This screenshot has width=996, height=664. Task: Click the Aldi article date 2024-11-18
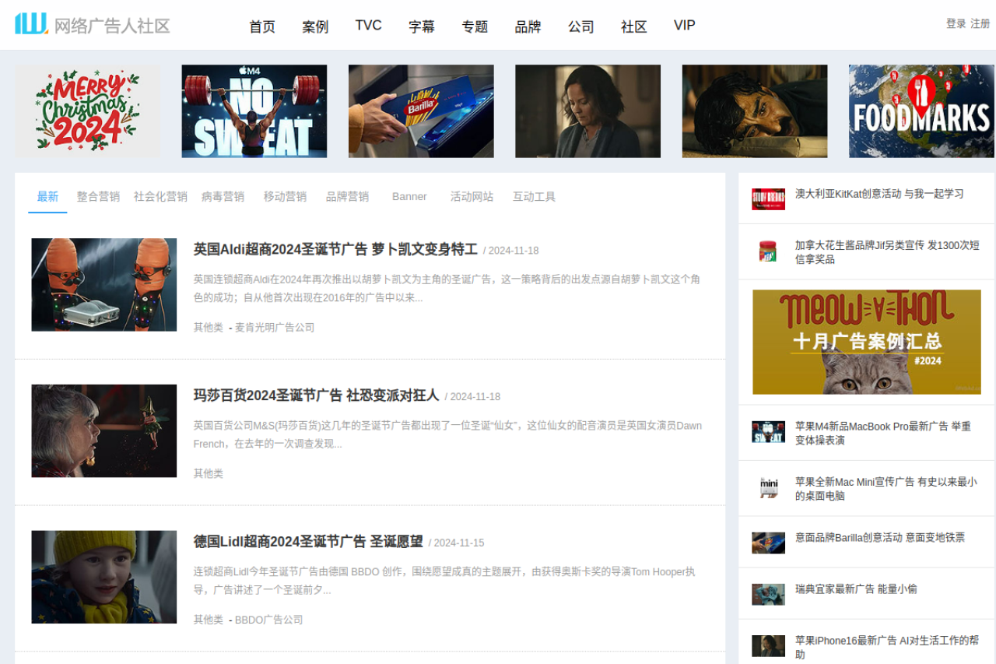(511, 251)
